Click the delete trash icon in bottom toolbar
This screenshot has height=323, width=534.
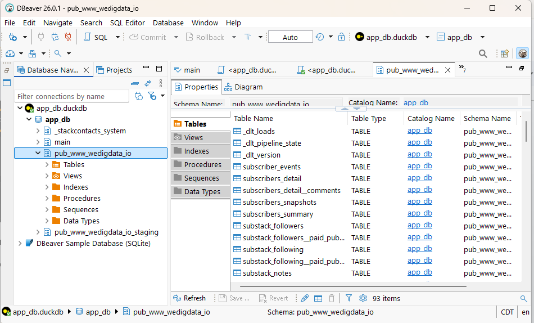pyautogui.click(x=332, y=298)
